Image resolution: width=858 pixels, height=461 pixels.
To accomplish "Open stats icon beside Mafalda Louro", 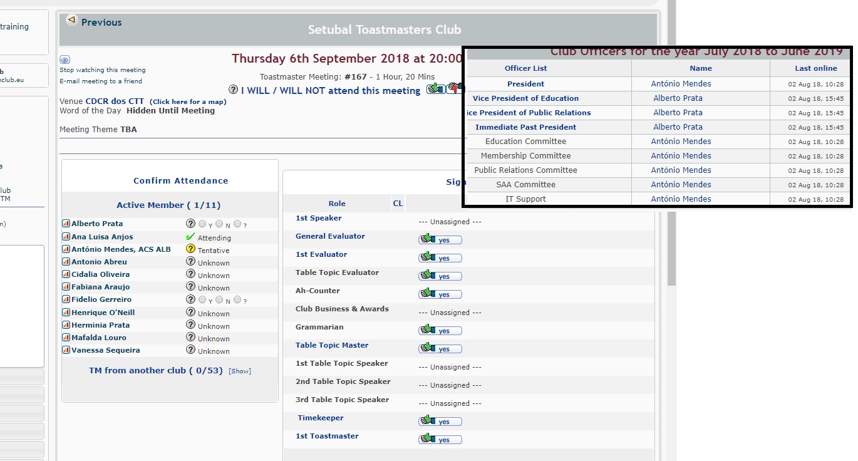I will (66, 338).
